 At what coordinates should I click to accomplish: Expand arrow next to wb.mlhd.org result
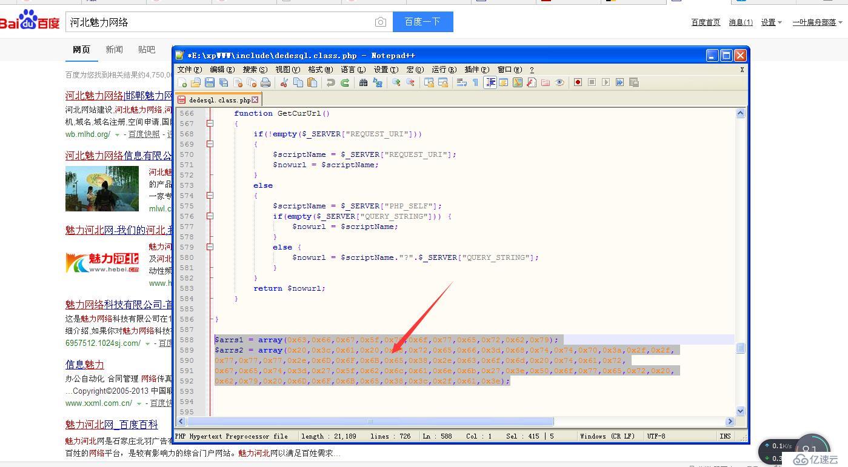point(116,135)
